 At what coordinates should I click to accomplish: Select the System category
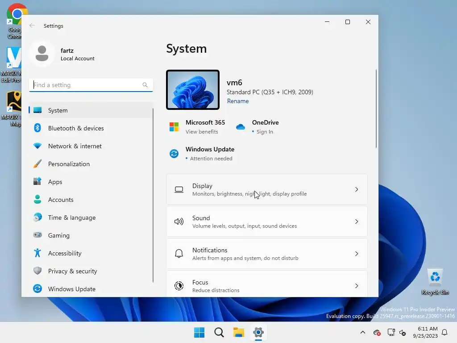pyautogui.click(x=91, y=110)
